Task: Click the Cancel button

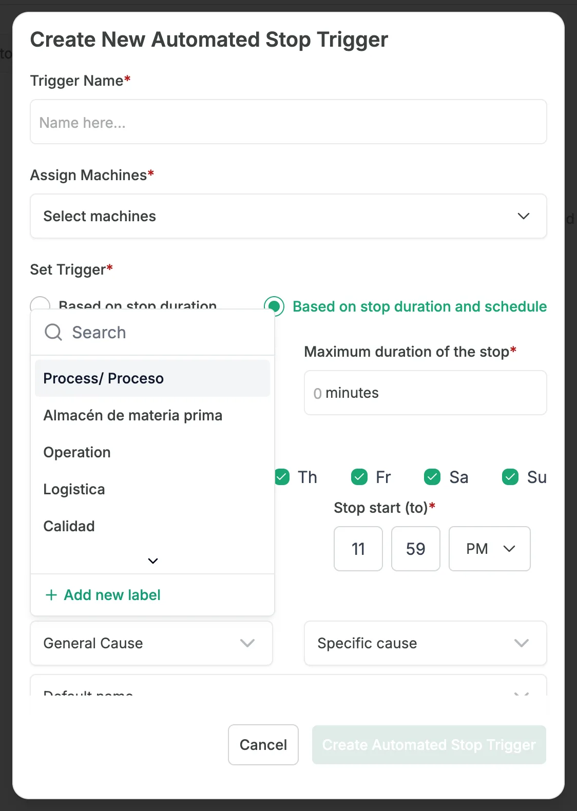Action: (x=263, y=745)
